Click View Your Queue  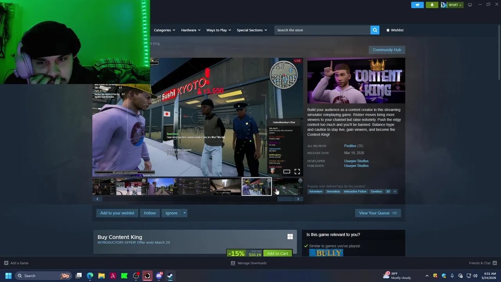[x=378, y=213]
